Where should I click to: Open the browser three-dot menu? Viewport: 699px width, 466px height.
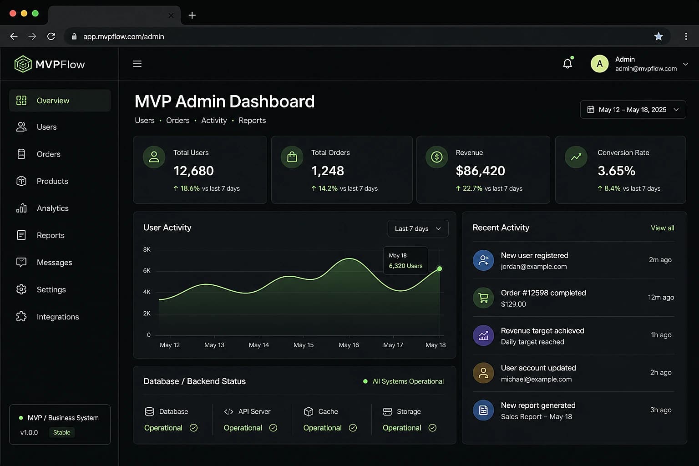[686, 36]
